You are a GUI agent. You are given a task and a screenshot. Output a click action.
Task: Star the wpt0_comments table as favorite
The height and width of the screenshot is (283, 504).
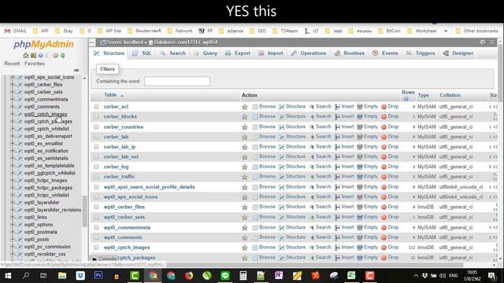245,237
